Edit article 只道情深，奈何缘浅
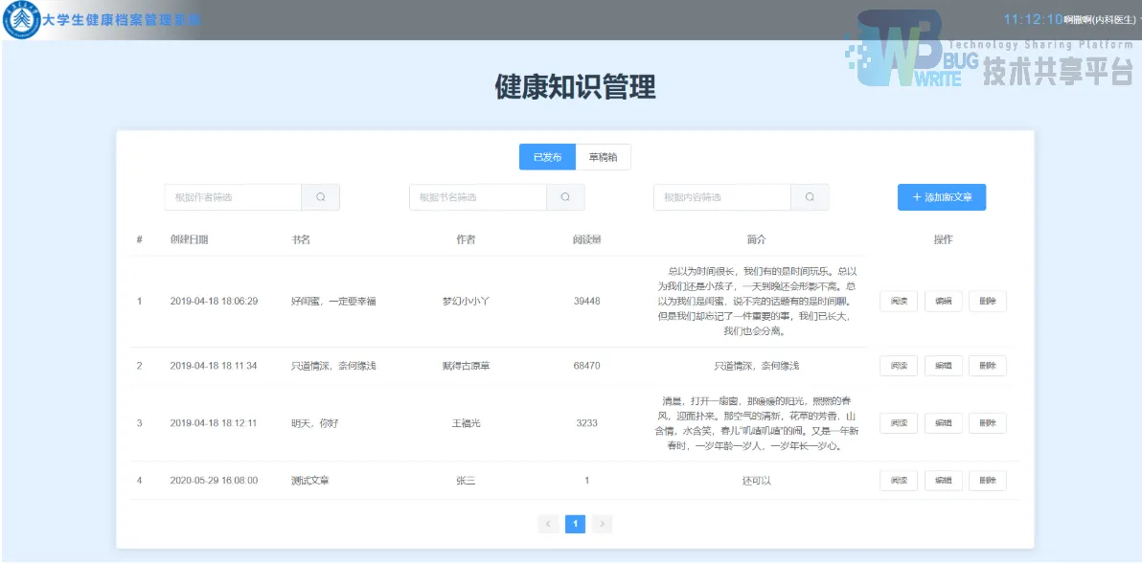 (943, 366)
